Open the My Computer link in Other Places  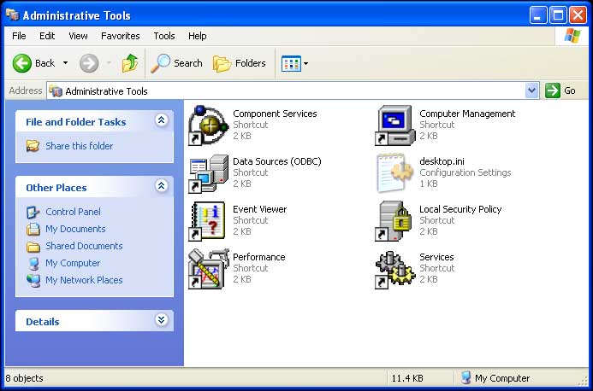[x=73, y=263]
